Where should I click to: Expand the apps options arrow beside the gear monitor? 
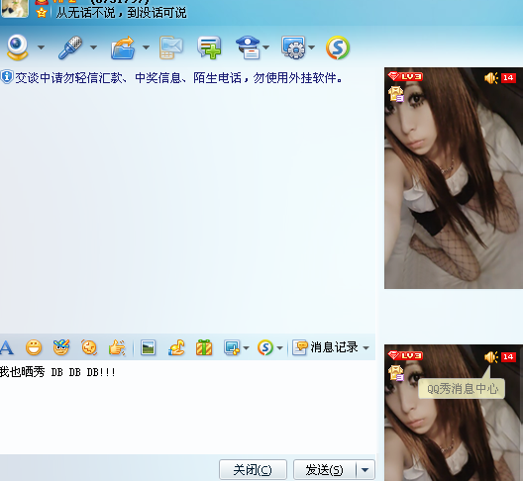[311, 48]
